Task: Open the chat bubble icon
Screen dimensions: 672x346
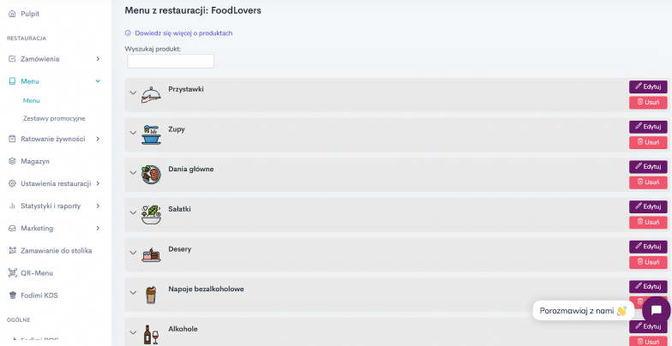Action: tap(657, 310)
